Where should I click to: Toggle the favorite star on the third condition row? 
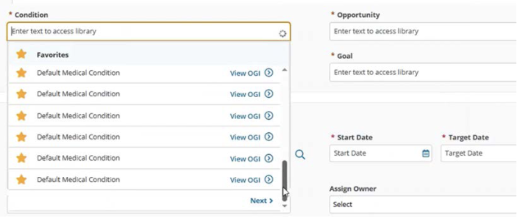coord(22,116)
